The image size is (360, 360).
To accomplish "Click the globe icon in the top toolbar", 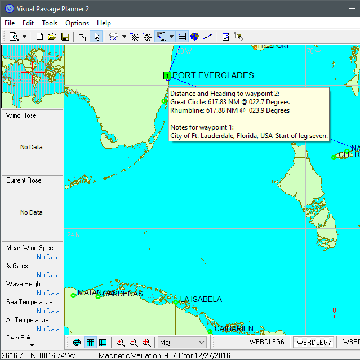I will point(194,36).
